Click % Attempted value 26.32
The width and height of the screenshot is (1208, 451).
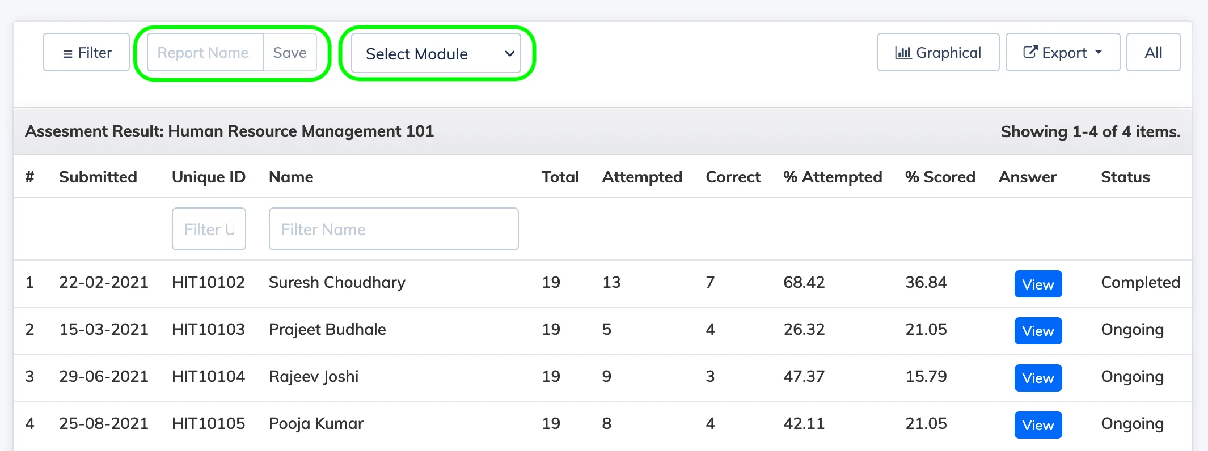point(804,329)
